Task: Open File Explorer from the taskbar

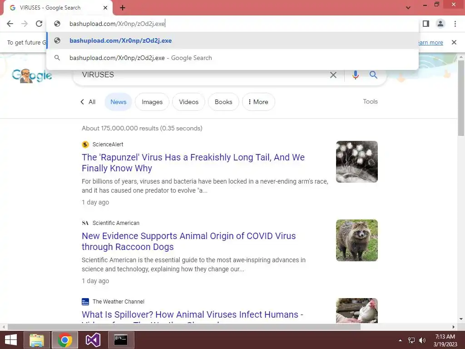Action: point(37,340)
